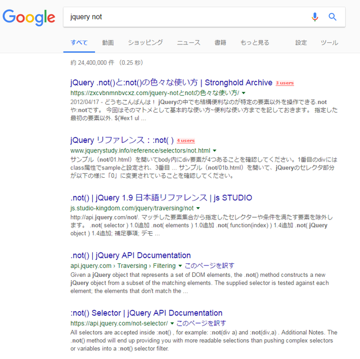Expand dropdown arrow beside js.studio-kingdom.com URL

pyautogui.click(x=198, y=208)
